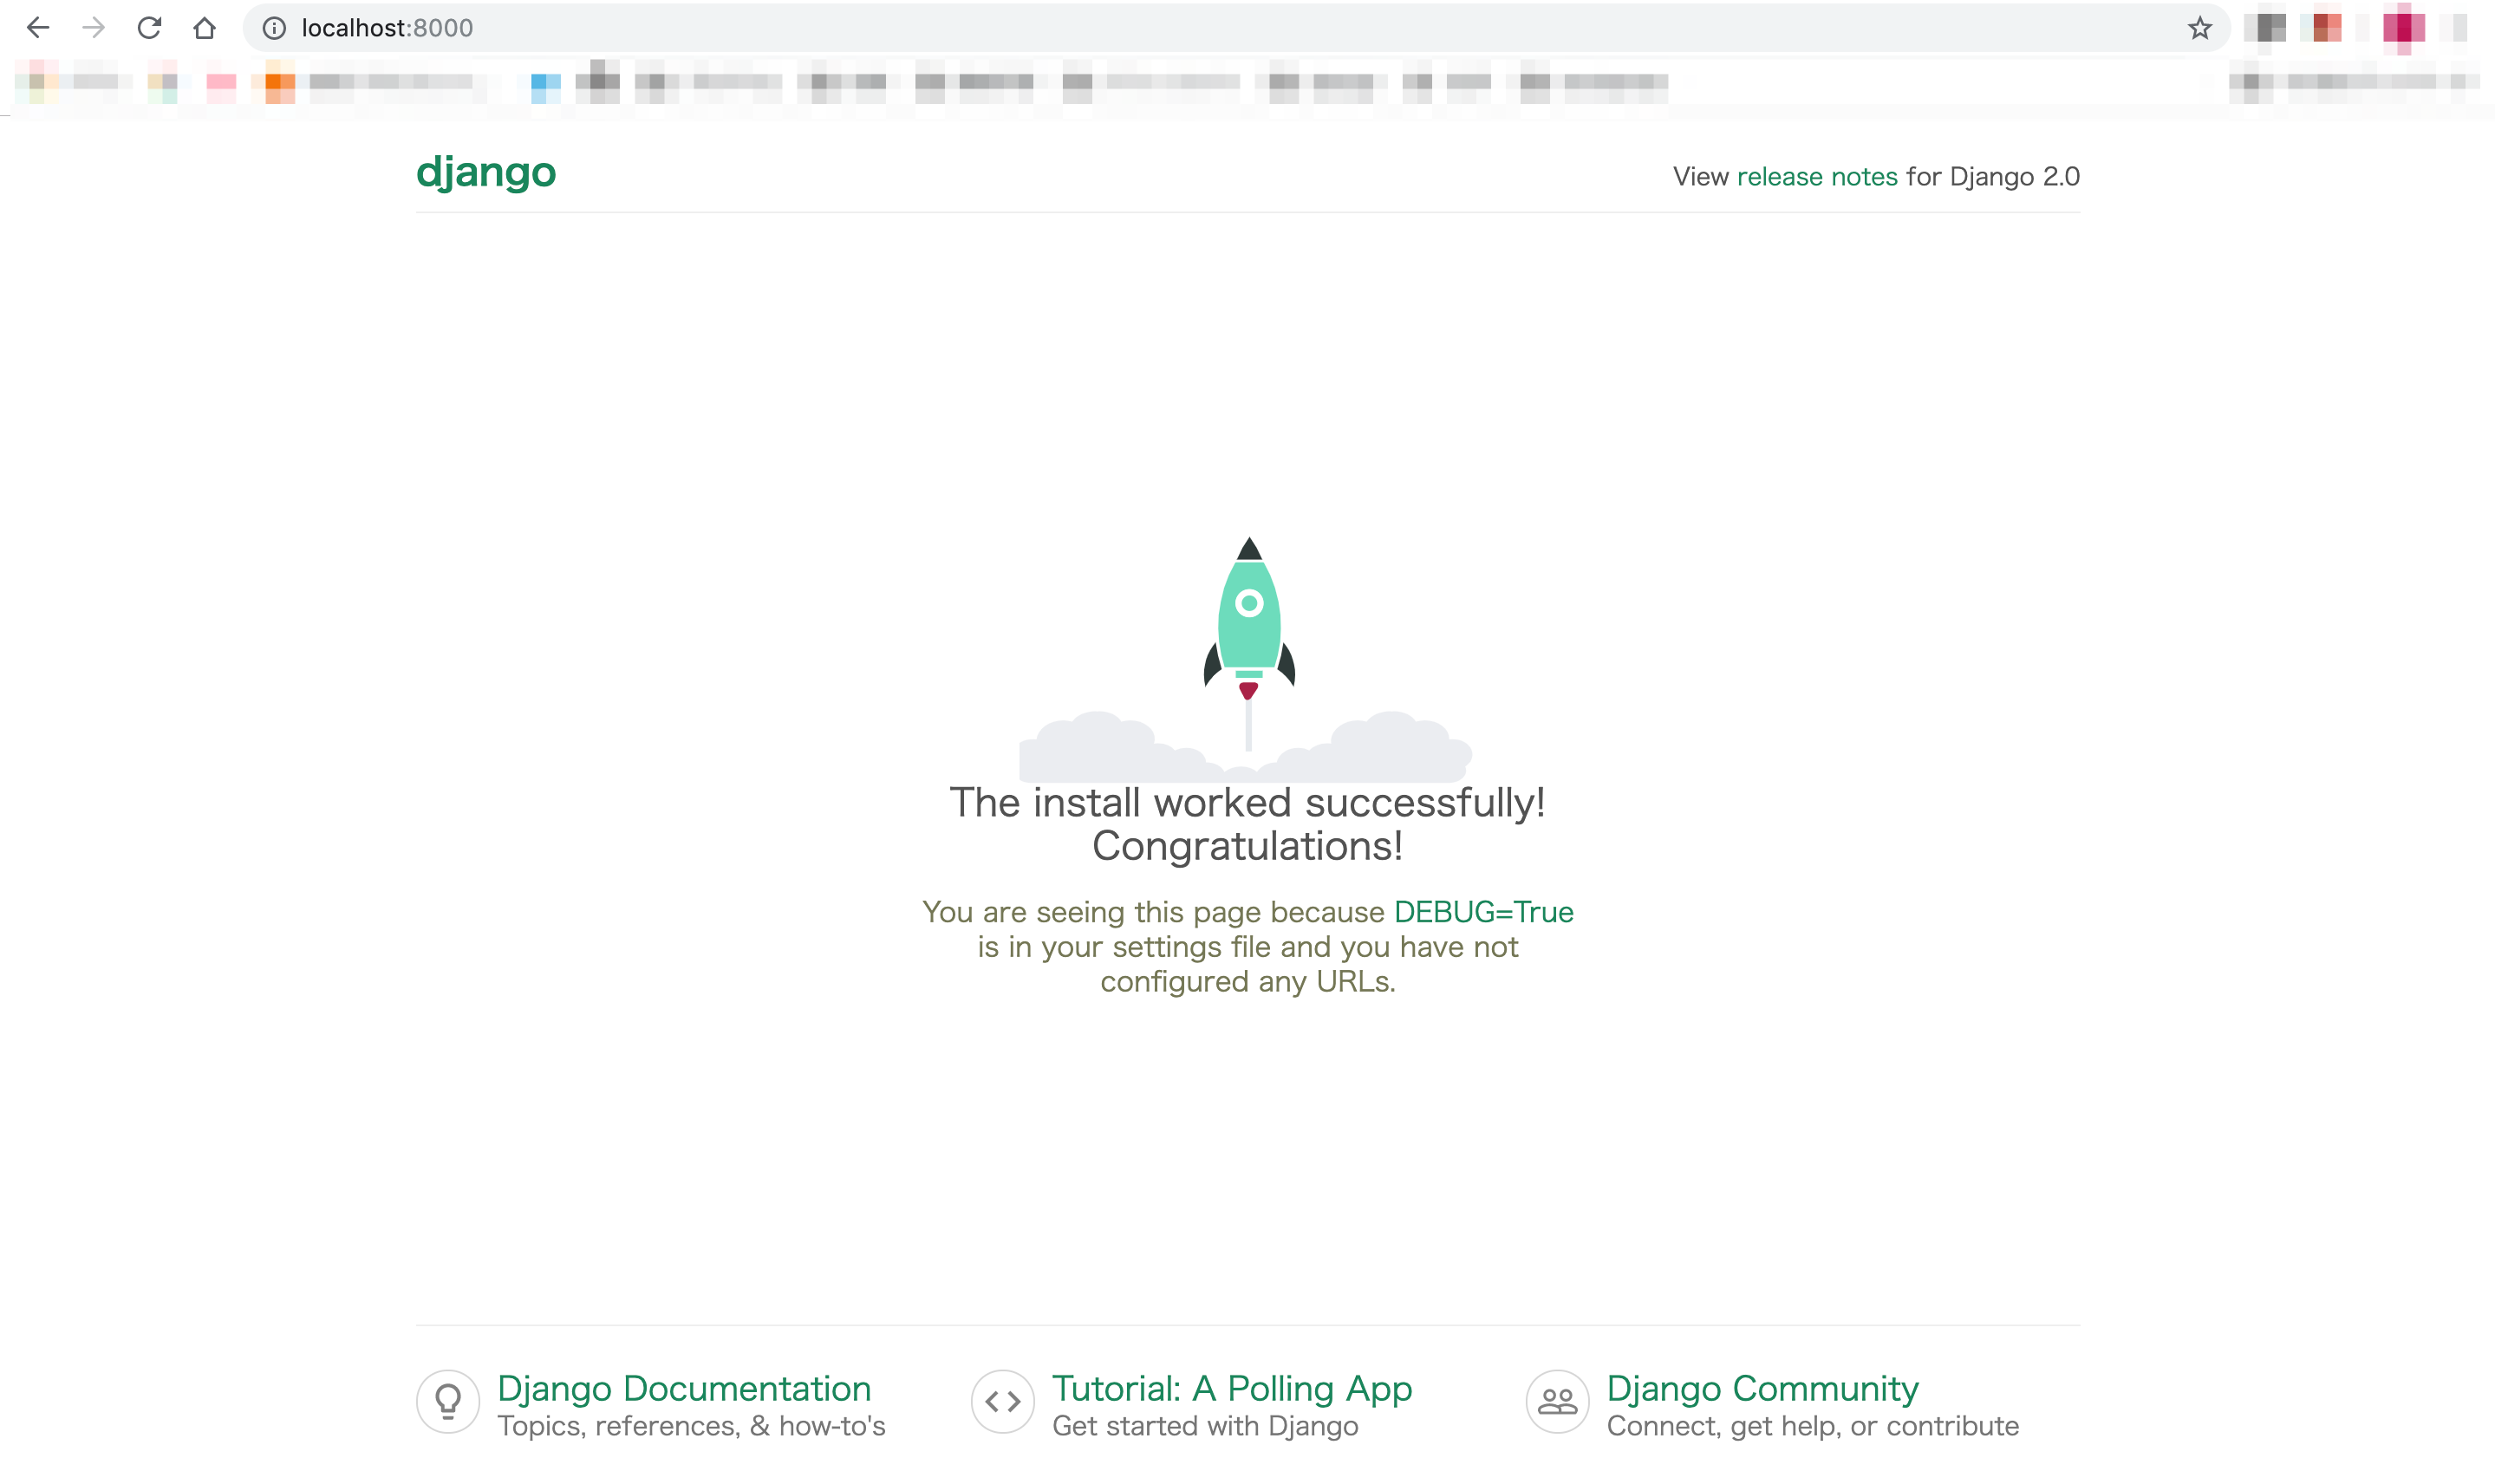2495x1484 pixels.
Task: Click the browser back arrow
Action: click(38, 28)
